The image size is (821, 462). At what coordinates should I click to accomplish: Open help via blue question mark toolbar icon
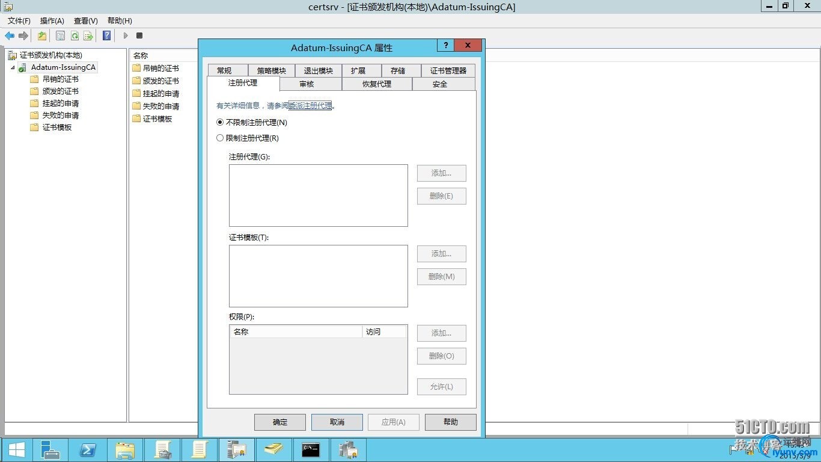tap(106, 35)
